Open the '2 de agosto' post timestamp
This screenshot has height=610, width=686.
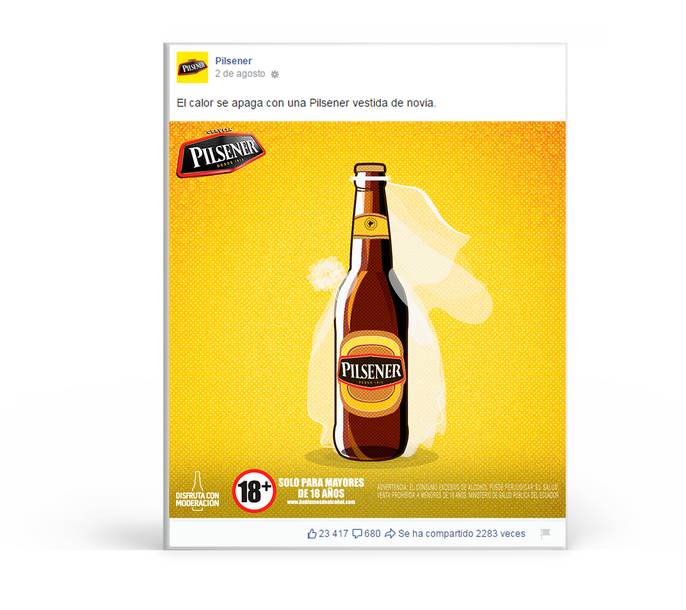coord(240,74)
